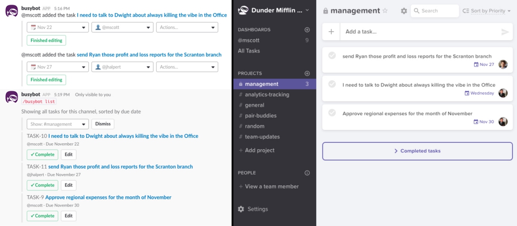This screenshot has height=226, width=517.
Task: Open Sort by Priority dropdown
Action: tap(487, 11)
